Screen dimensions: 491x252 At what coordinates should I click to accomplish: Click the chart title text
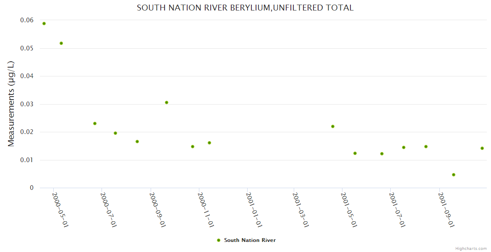point(245,8)
